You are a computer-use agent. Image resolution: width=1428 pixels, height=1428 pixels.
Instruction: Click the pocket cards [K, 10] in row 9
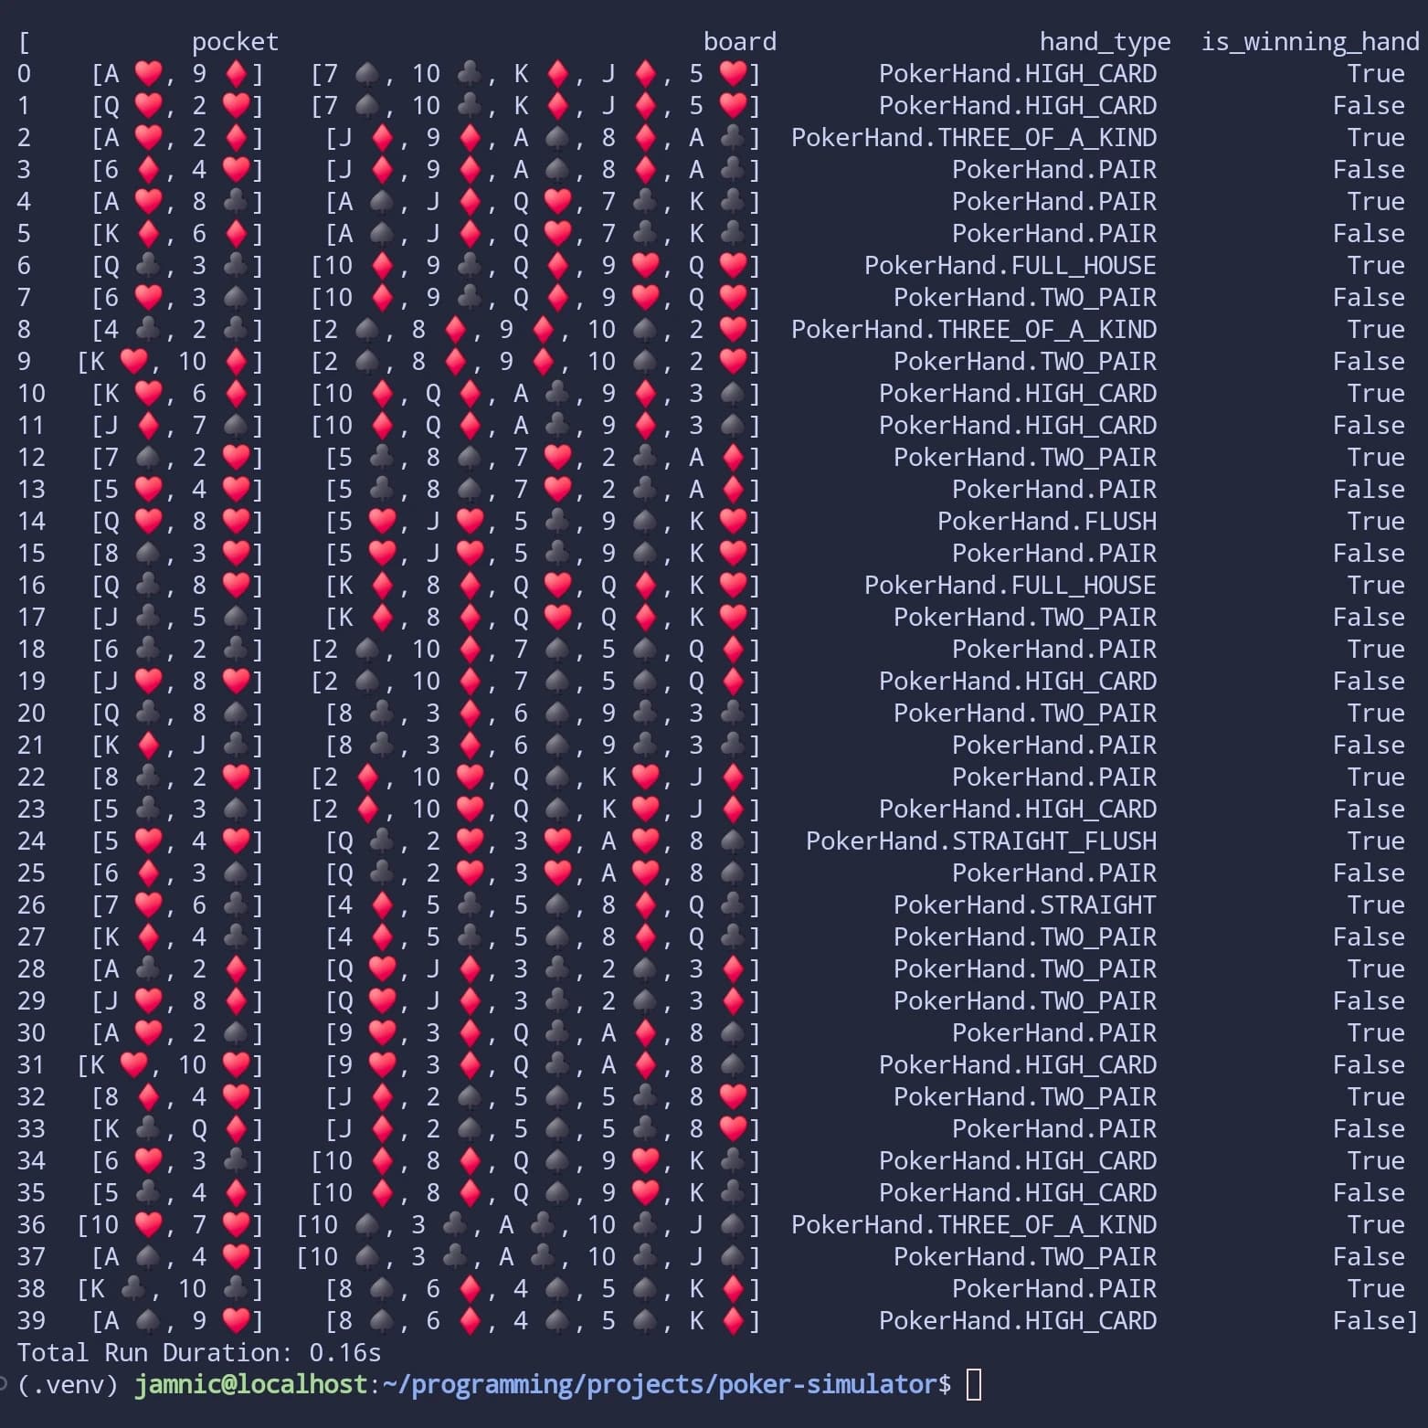(x=170, y=362)
